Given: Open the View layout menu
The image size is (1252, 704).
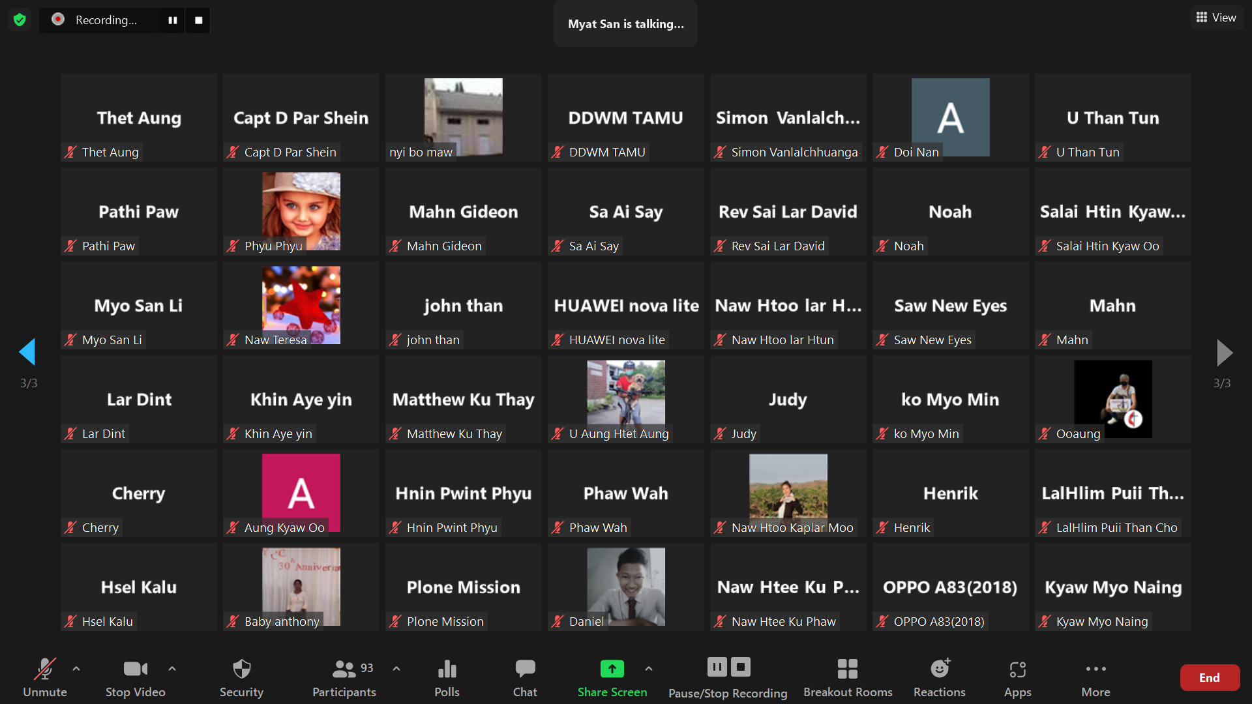Looking at the screenshot, I should pyautogui.click(x=1216, y=18).
